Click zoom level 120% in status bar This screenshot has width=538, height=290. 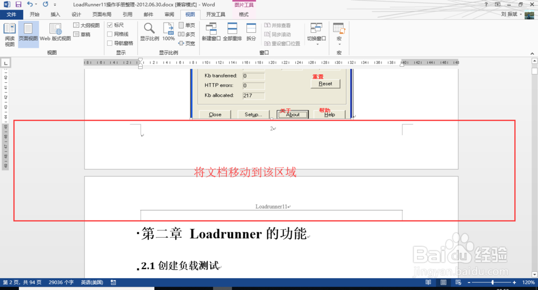(528, 282)
